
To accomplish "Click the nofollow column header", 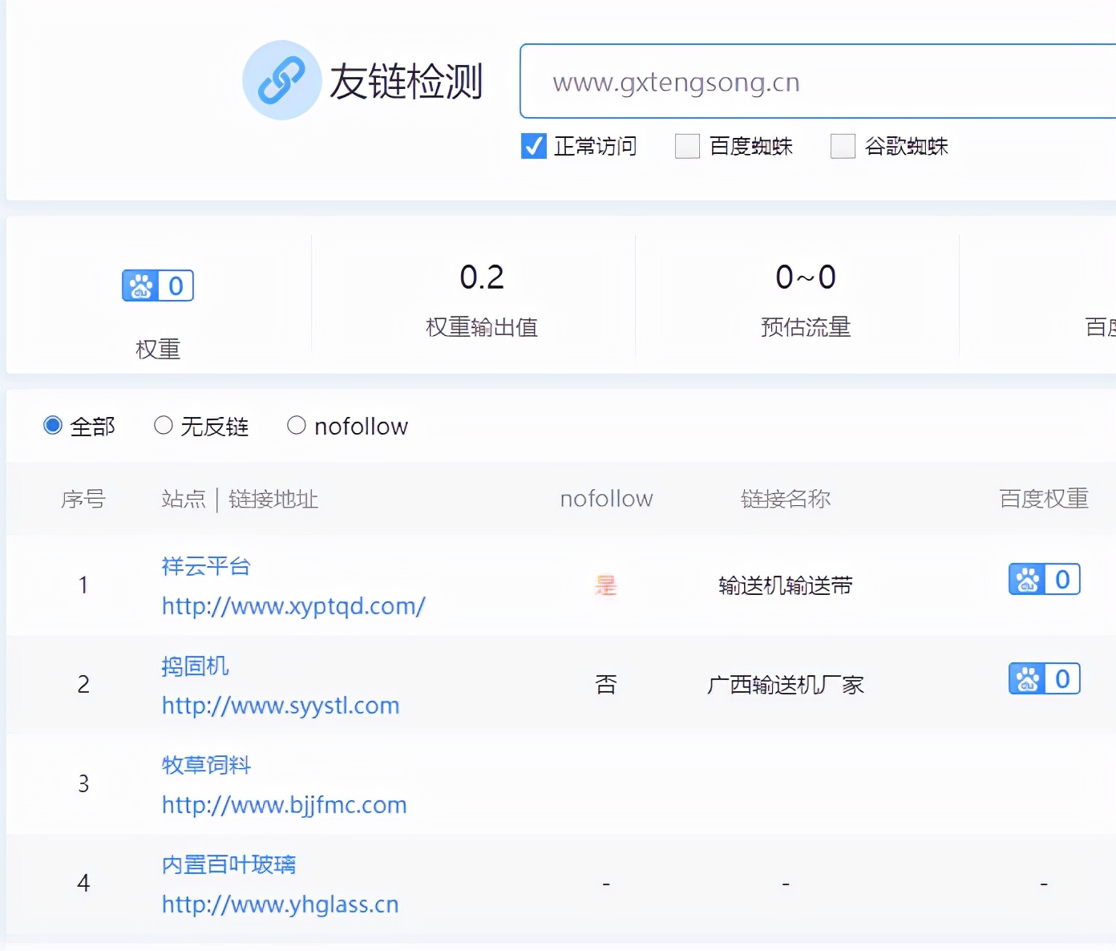I will point(605,499).
